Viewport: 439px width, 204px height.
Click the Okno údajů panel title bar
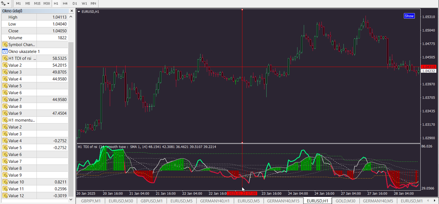tap(35, 11)
